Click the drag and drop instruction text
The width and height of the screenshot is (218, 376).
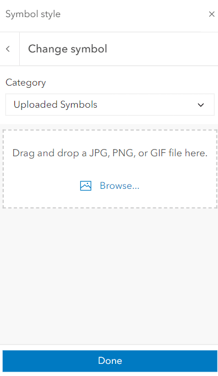[x=110, y=153]
